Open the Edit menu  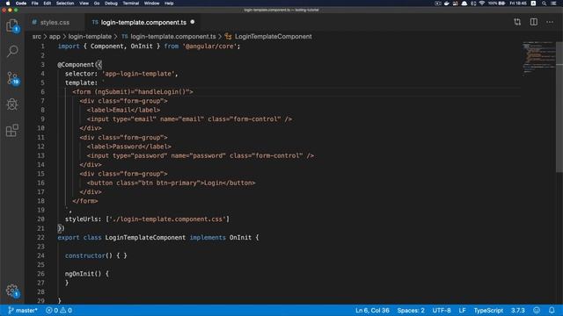coord(47,4)
